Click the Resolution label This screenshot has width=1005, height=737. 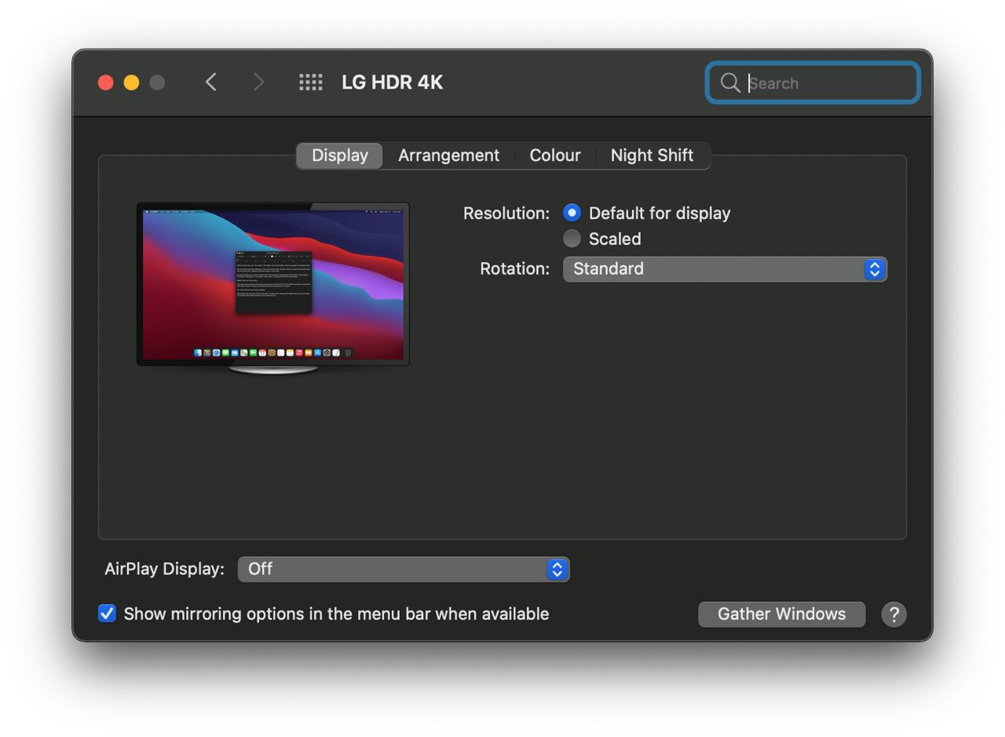pos(506,213)
